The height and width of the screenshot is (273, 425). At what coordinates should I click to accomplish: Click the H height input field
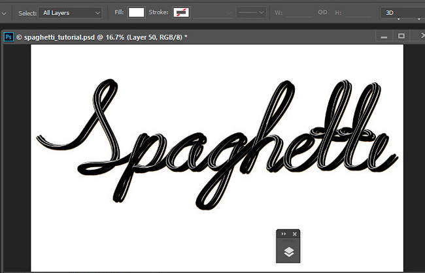tap(358, 12)
